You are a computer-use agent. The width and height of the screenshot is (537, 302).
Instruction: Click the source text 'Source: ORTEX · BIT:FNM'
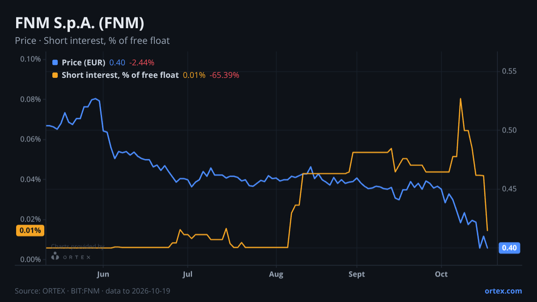59,291
